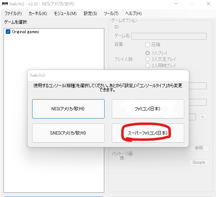The width and height of the screenshot is (216, 197).
Task: Toggle the Original games checkbox
Action: click(8, 32)
